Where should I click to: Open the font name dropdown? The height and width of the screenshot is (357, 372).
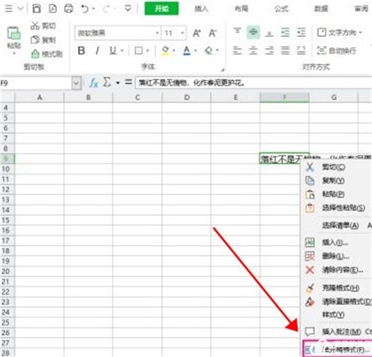point(155,33)
